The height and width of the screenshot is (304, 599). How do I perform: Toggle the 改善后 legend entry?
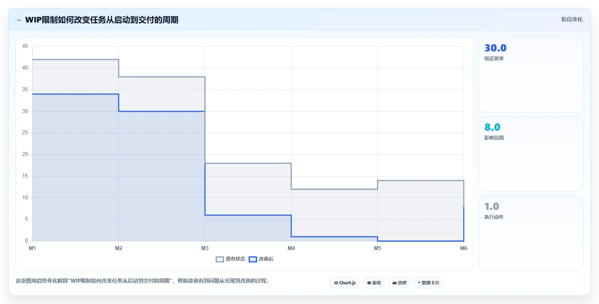[261, 259]
